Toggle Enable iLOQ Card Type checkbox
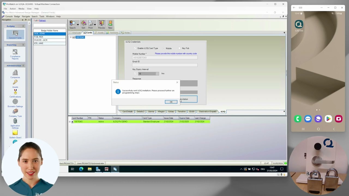Screen dimensions: 349x196 click(135, 48)
